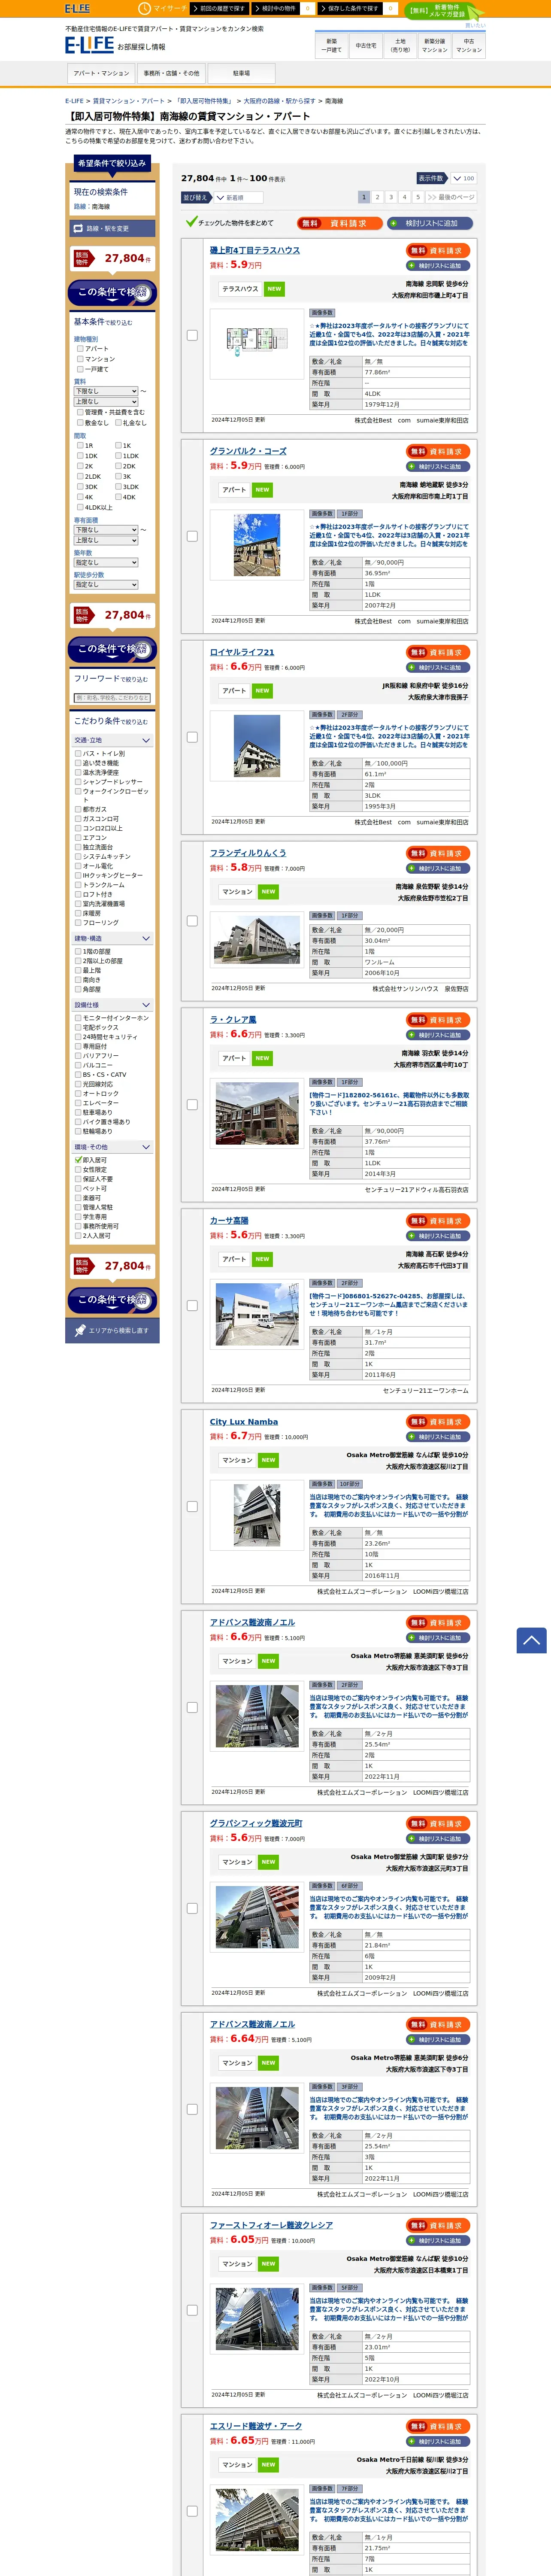Click bulk 資料請求 button beside チェックした物件をまとめて
Image resolution: width=551 pixels, height=2576 pixels.
(x=340, y=223)
